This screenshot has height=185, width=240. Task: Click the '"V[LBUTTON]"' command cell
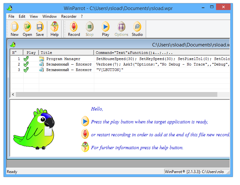click(x=162, y=70)
